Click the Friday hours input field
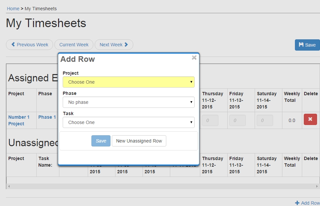This screenshot has height=206, width=320. [238, 120]
